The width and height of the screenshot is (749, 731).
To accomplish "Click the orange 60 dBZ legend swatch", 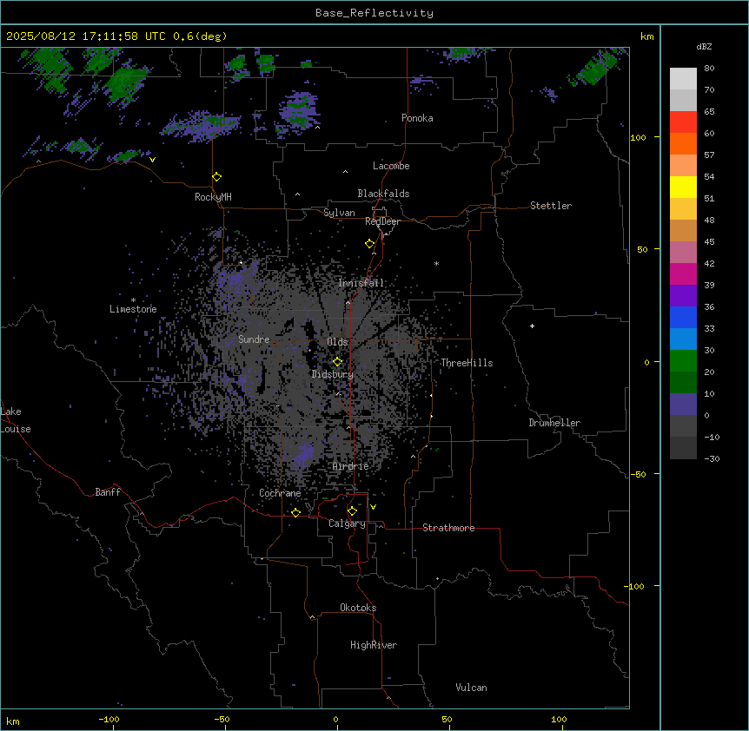I will [683, 143].
